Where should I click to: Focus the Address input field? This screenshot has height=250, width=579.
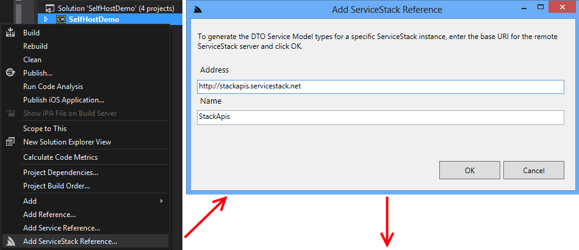coord(380,87)
